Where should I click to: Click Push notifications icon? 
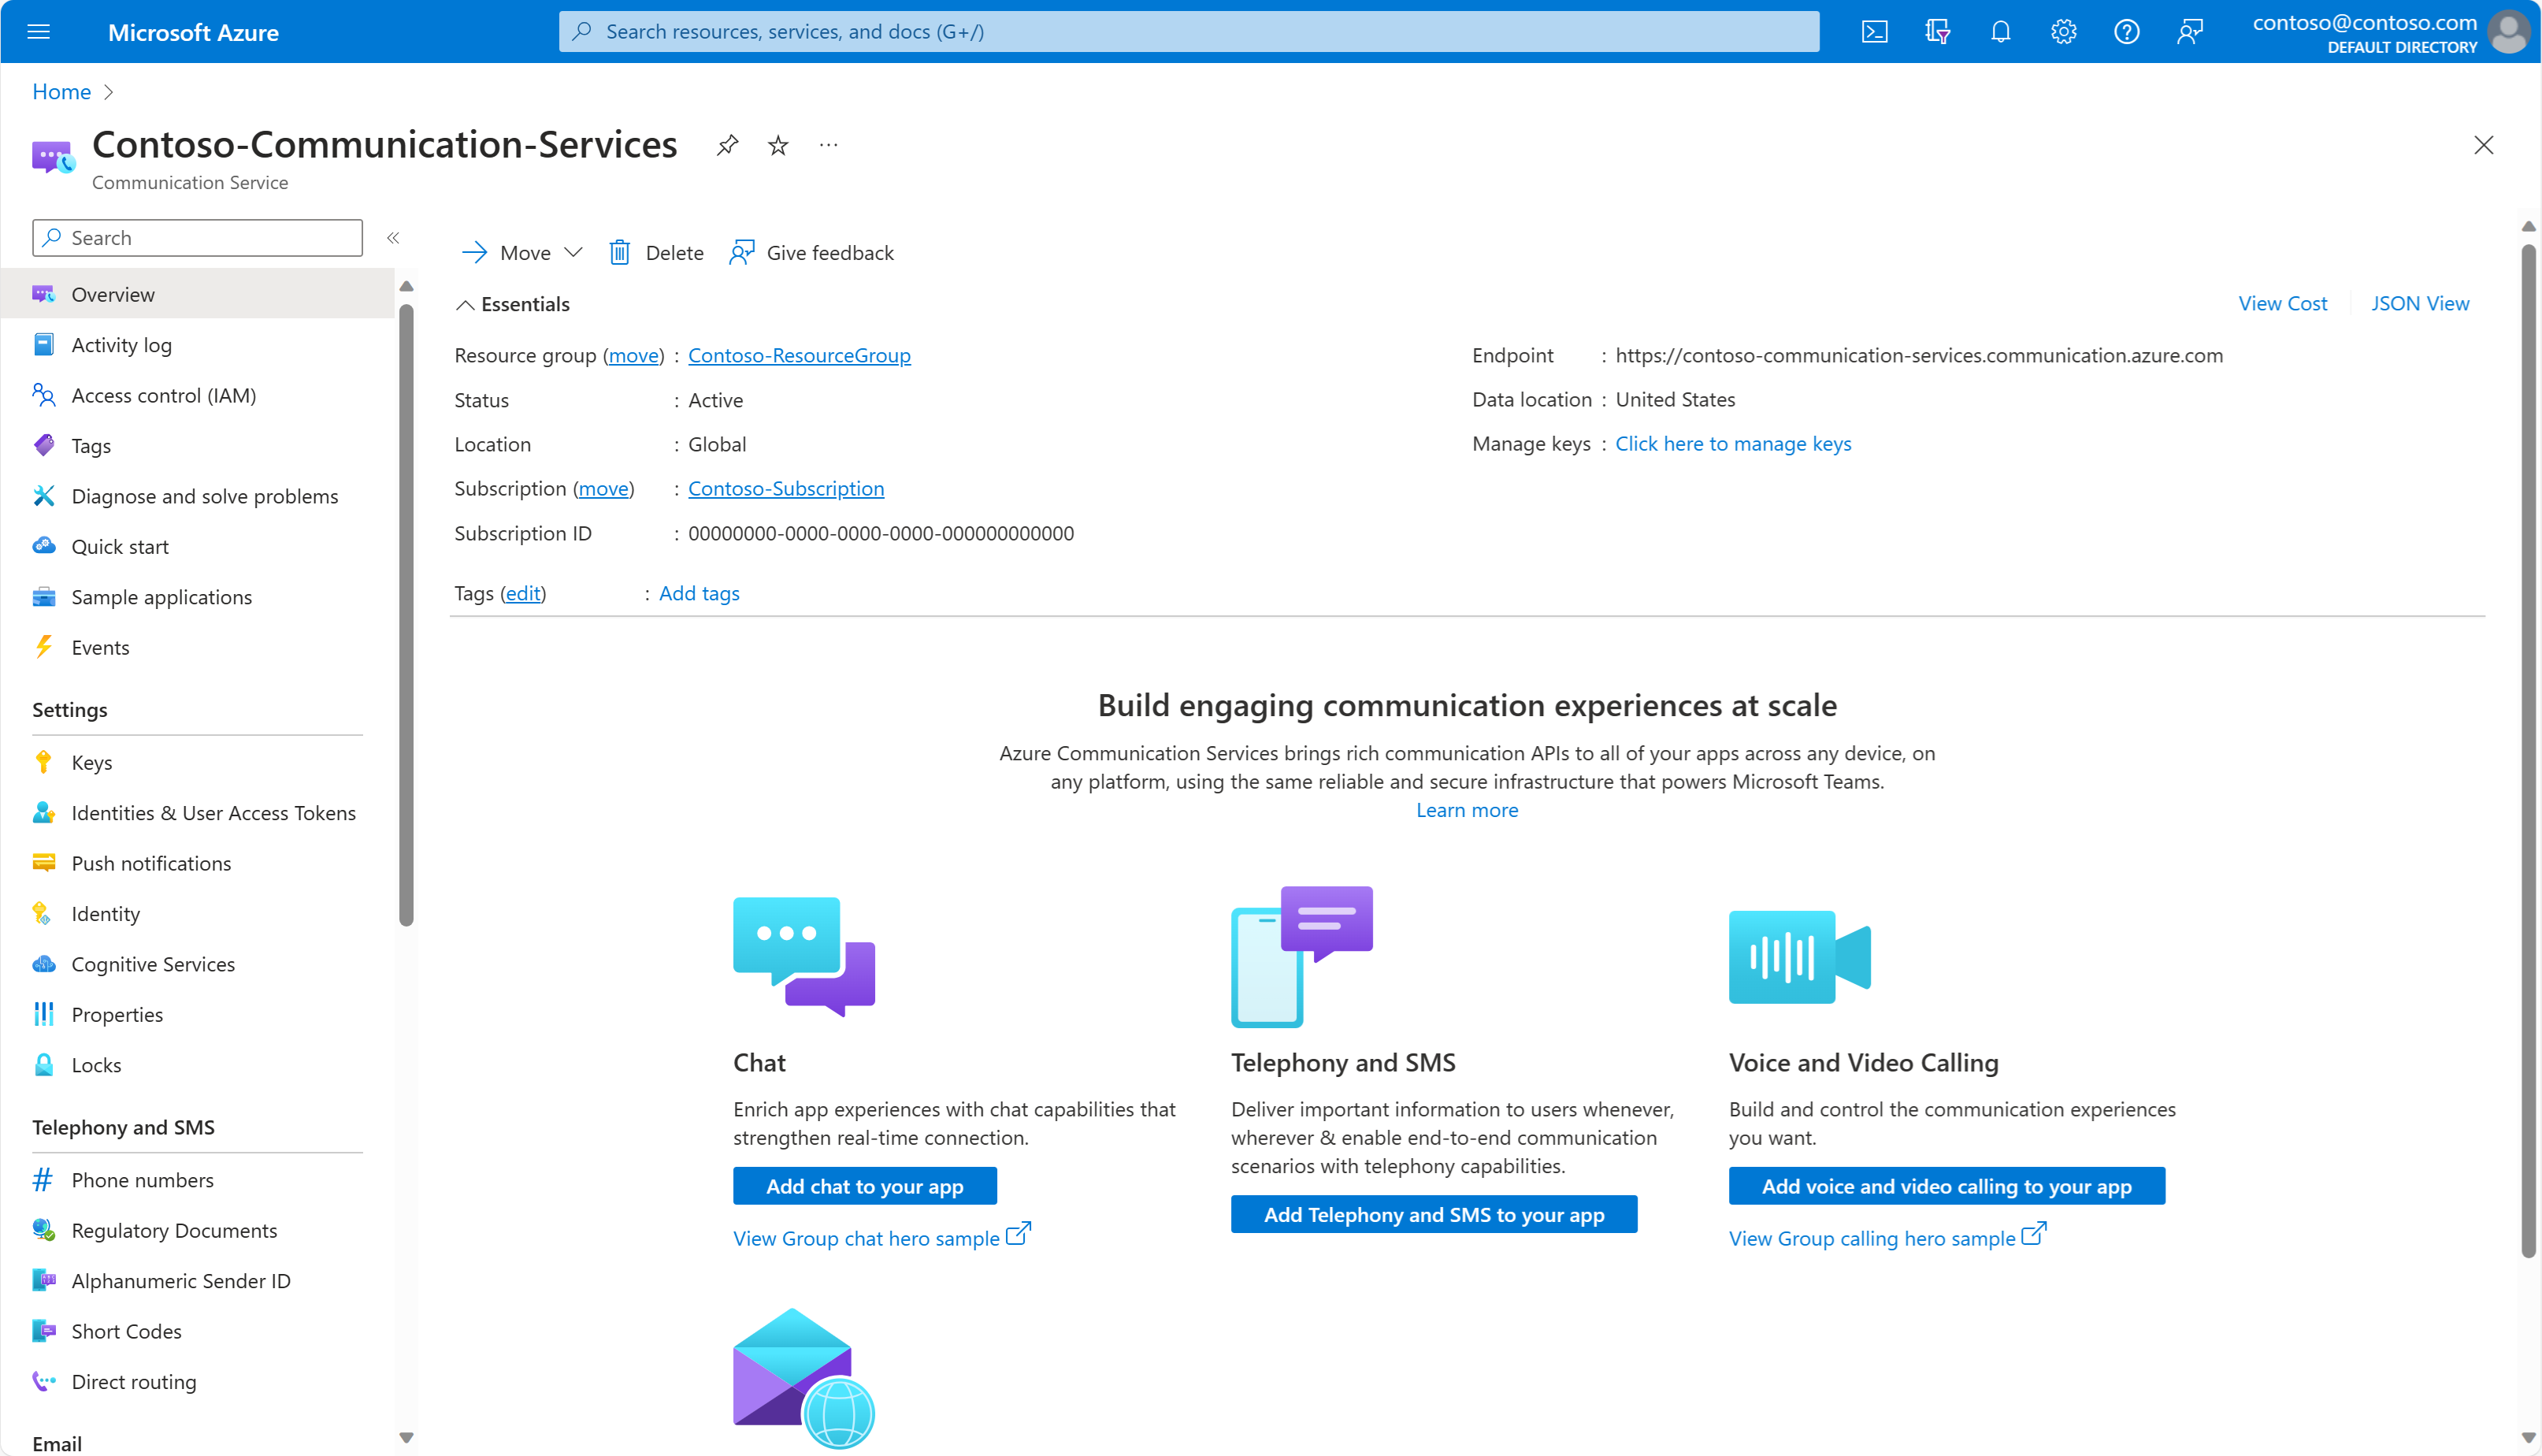tap(43, 863)
